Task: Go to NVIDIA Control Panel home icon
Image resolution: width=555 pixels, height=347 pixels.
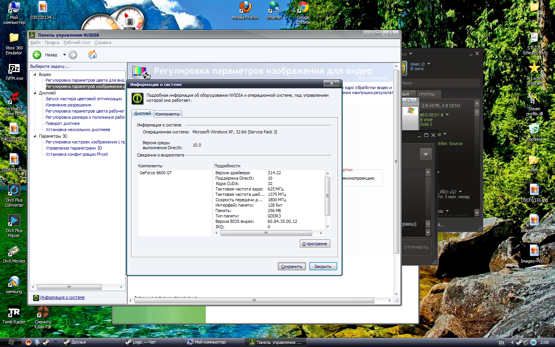Action: coord(92,55)
